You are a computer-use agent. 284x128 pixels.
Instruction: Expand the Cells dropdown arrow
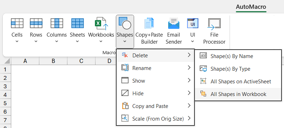17,41
